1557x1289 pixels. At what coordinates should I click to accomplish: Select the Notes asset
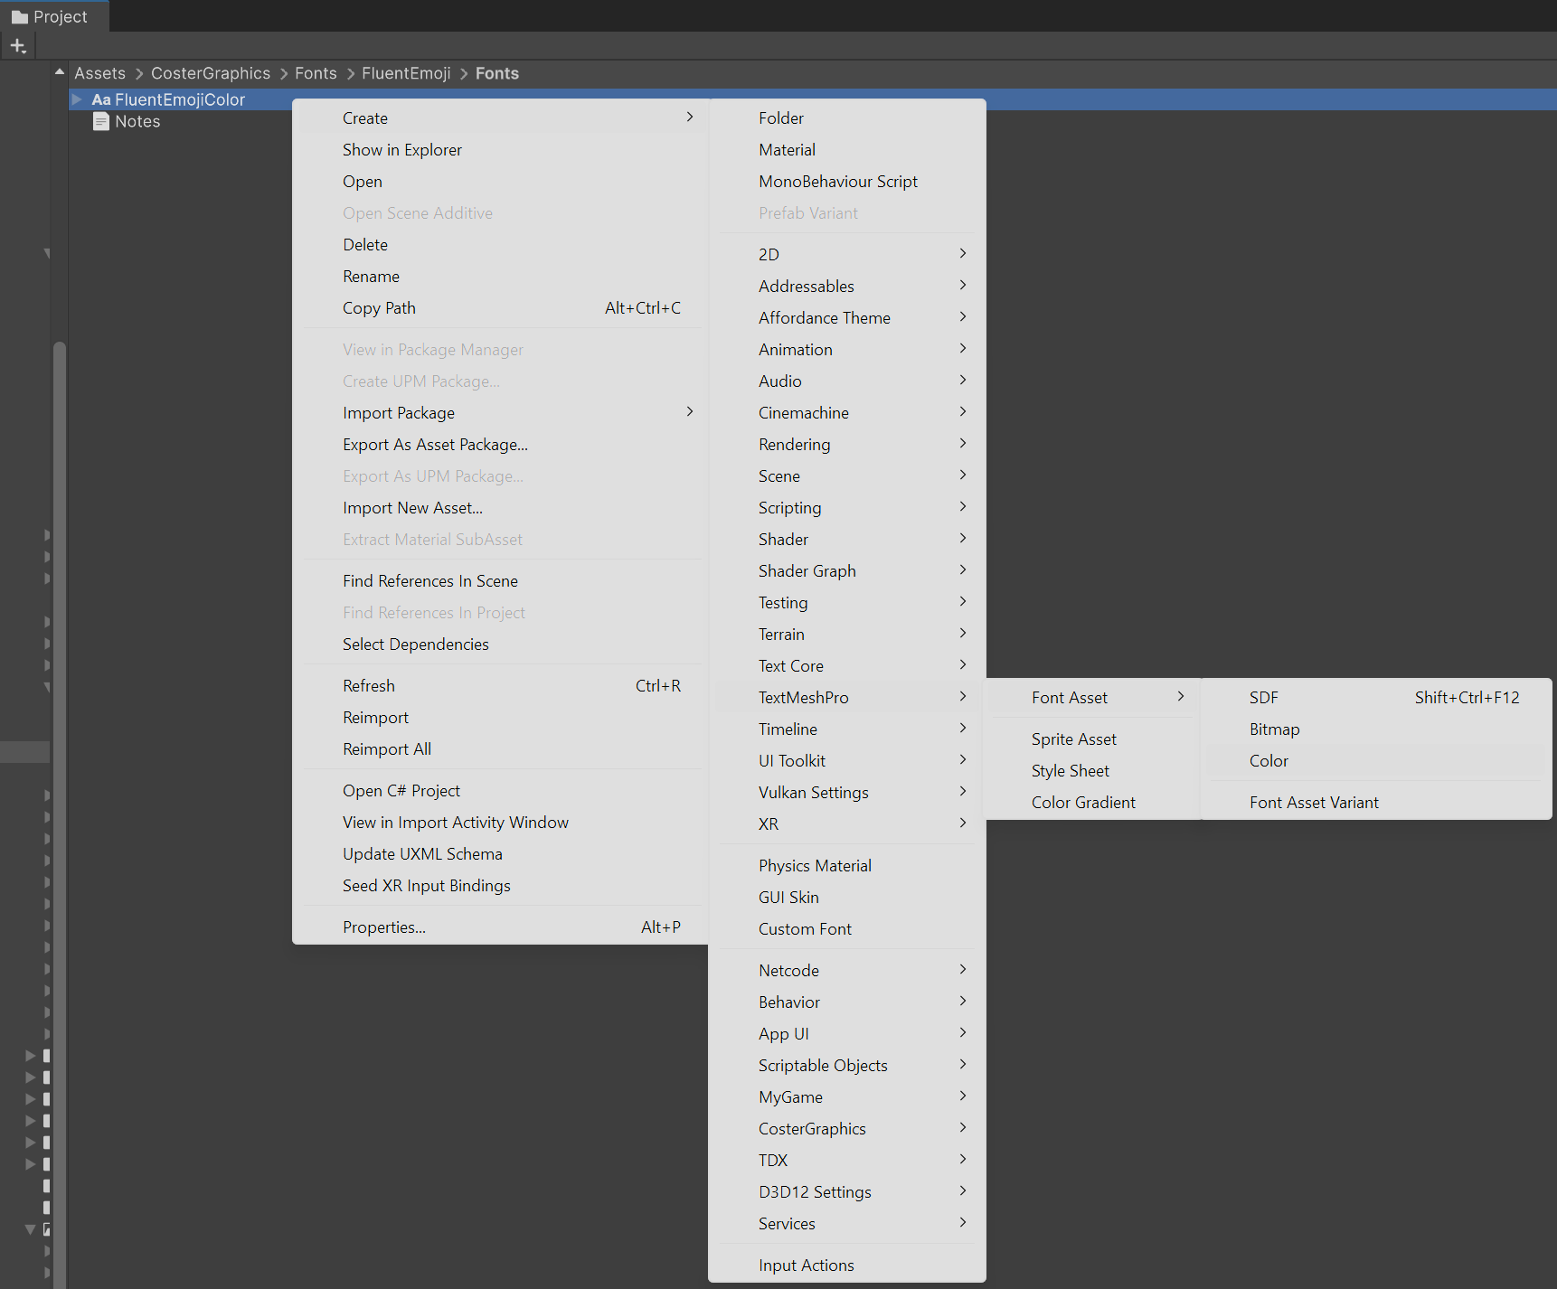click(137, 122)
